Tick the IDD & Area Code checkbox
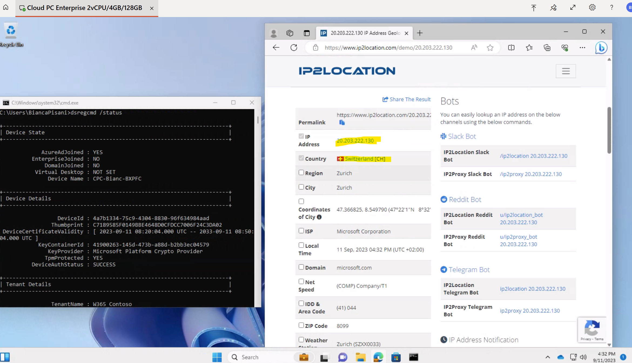The width and height of the screenshot is (632, 363). point(301,304)
